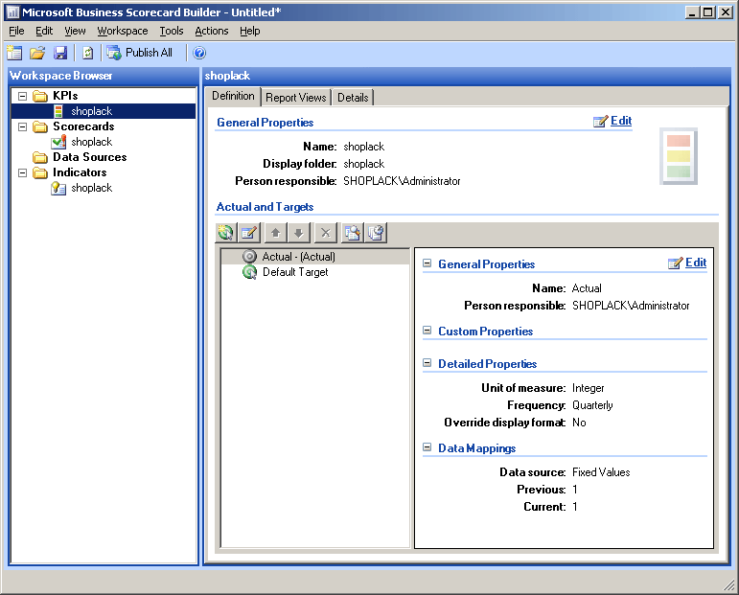Click the Indicators folder icon
Image resolution: width=739 pixels, height=595 pixels.
coord(40,172)
